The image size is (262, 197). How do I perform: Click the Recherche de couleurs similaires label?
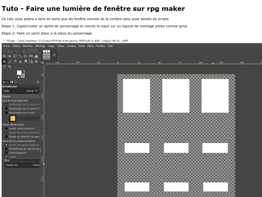[x=18, y=141]
